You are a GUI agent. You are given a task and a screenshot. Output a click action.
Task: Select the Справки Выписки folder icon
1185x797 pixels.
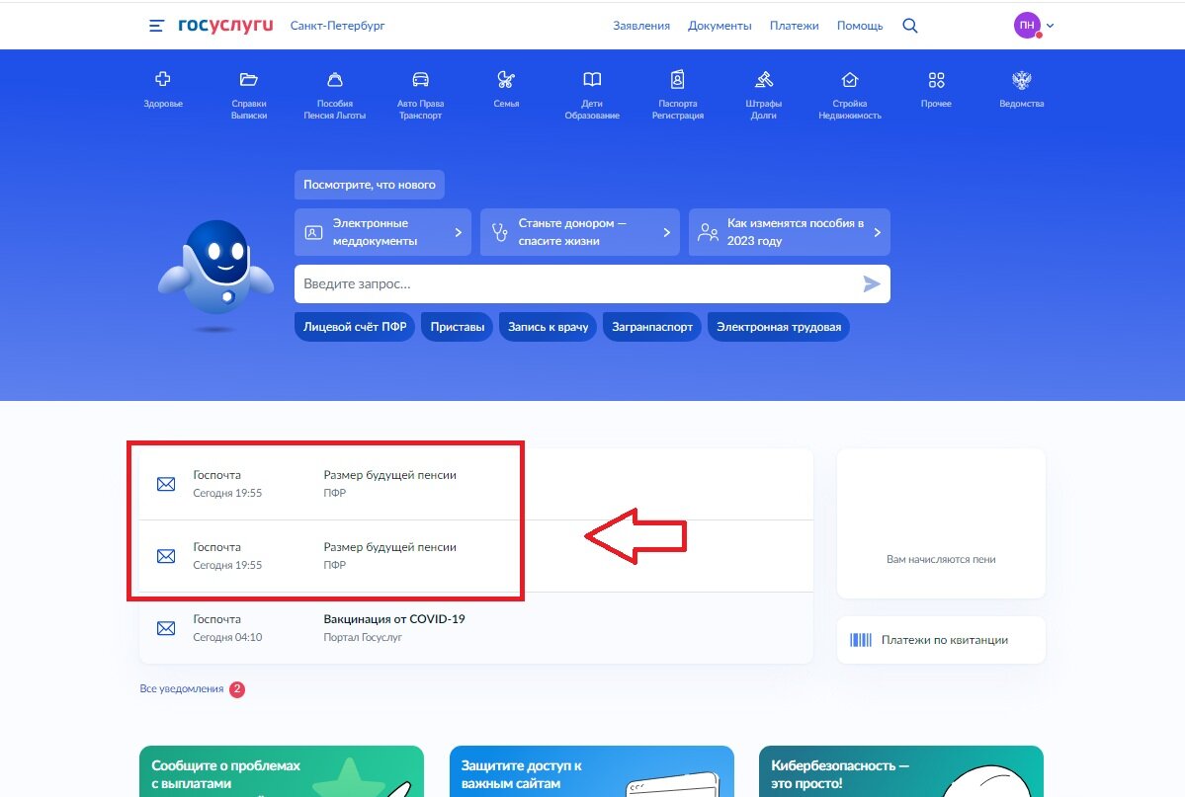pyautogui.click(x=248, y=80)
